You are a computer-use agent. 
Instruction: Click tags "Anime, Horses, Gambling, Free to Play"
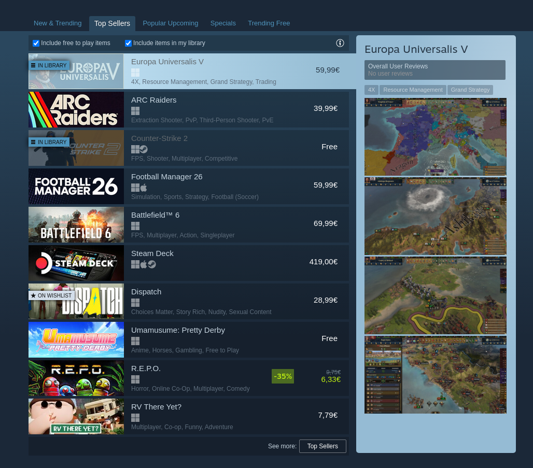point(185,350)
